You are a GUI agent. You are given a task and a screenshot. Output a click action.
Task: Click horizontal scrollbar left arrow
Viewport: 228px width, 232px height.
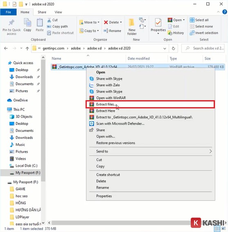point(49,223)
